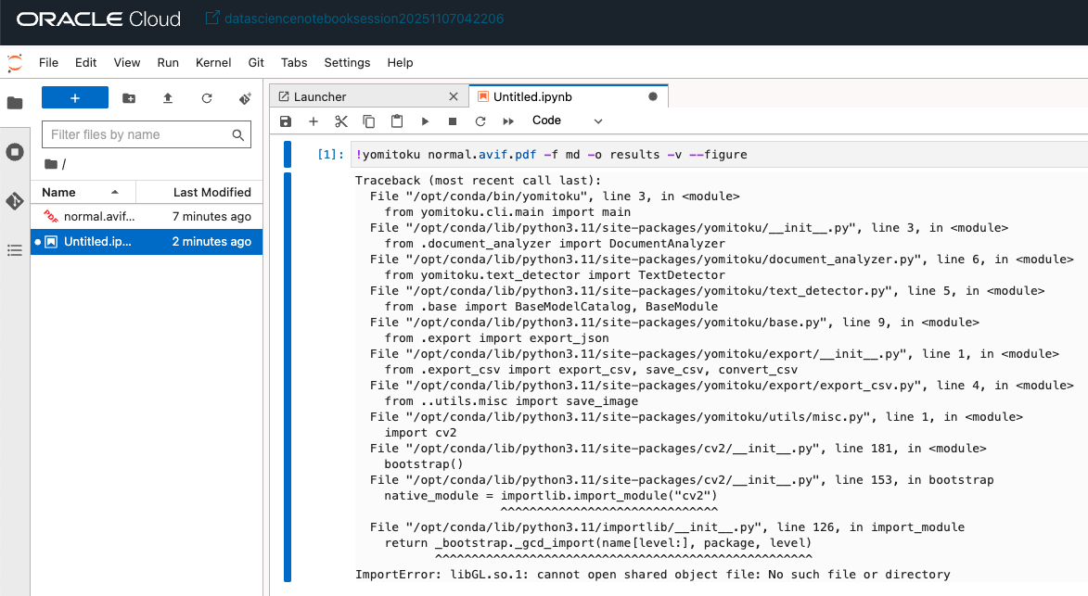Click the 'Traceback (most recent call last)' line
This screenshot has width=1088, height=596.
point(478,180)
